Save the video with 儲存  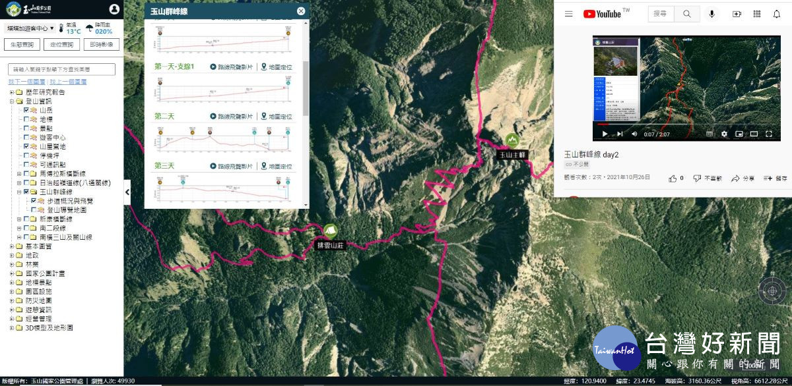[x=775, y=178]
